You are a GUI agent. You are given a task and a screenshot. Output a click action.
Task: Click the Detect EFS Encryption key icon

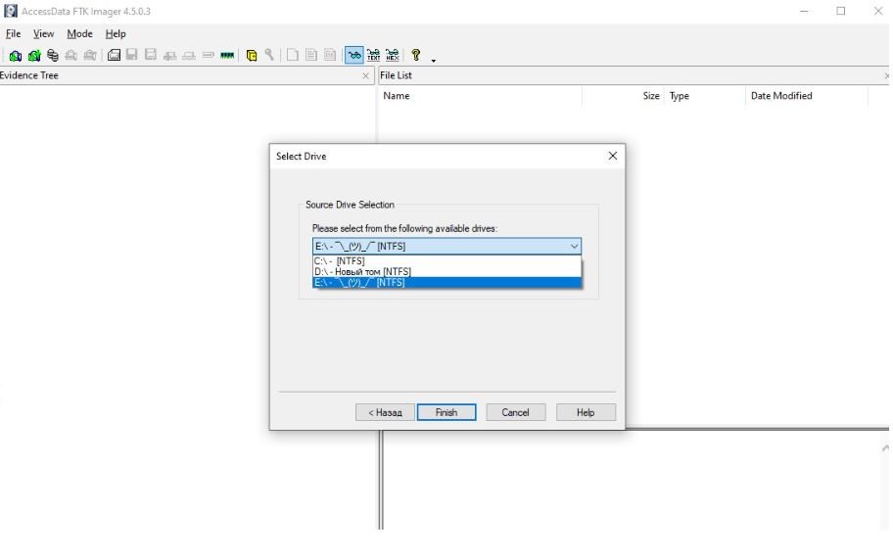pyautogui.click(x=269, y=55)
